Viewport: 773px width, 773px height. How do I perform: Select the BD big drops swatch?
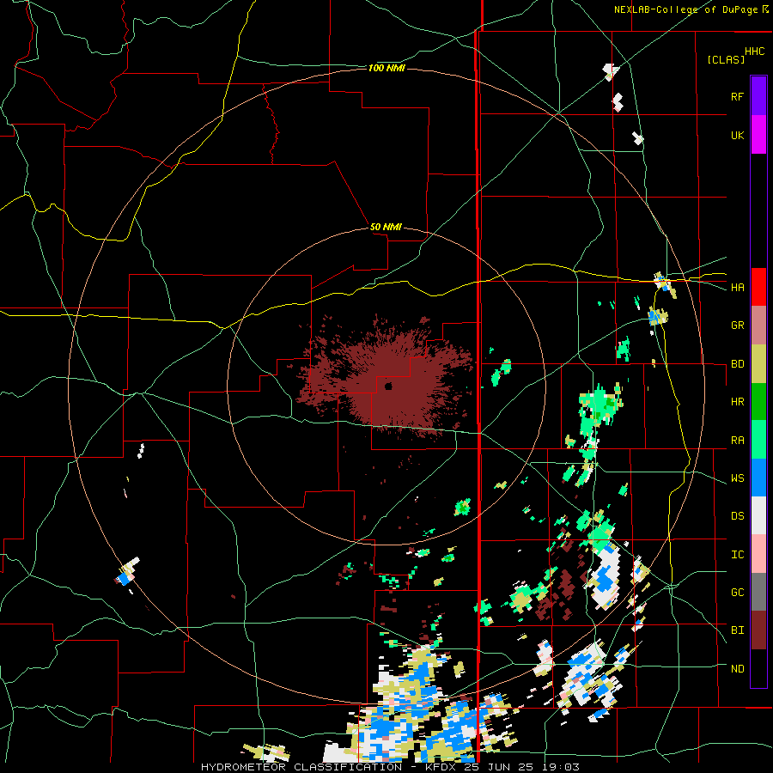758,363
